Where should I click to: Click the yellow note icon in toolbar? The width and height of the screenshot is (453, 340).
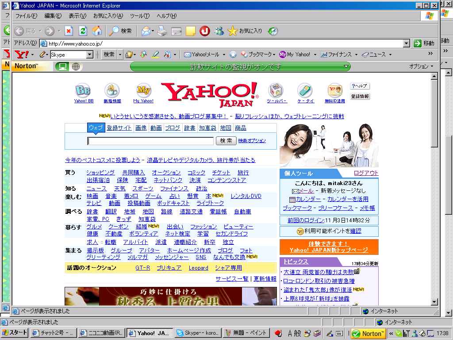click(x=190, y=31)
